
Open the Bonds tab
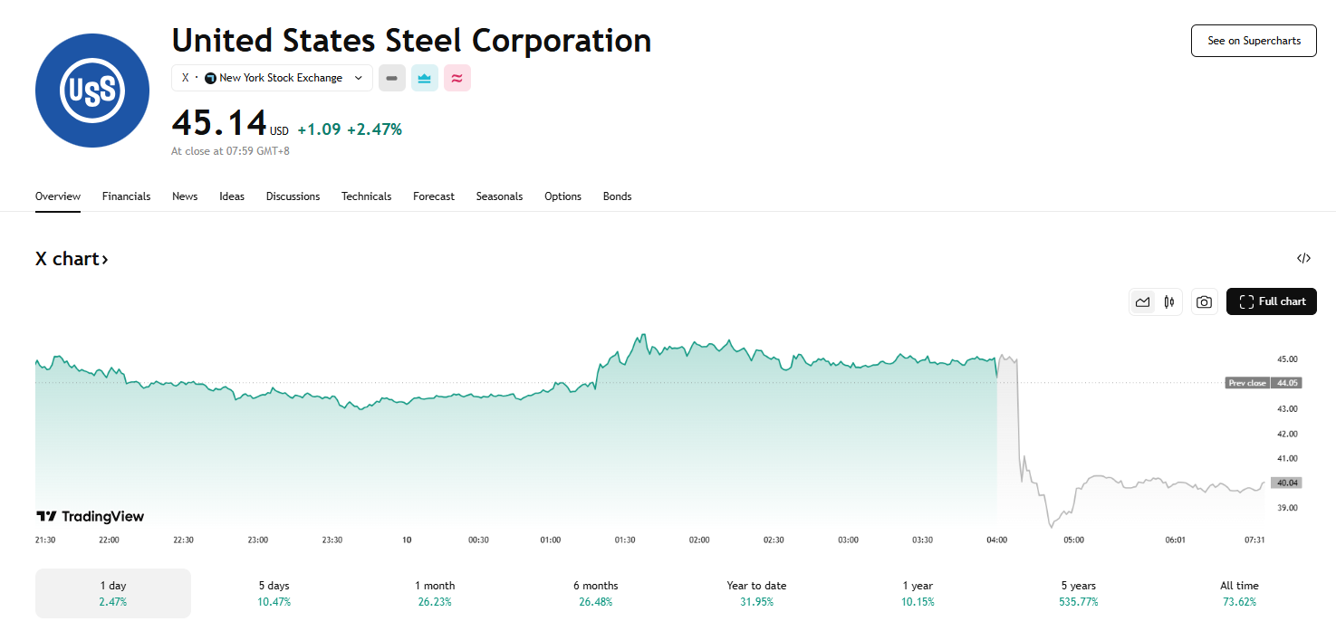pos(617,196)
